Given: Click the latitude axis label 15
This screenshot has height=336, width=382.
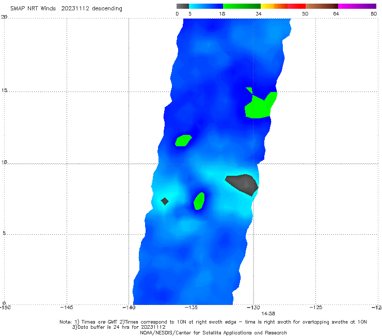Looking at the screenshot, I should point(4,90).
